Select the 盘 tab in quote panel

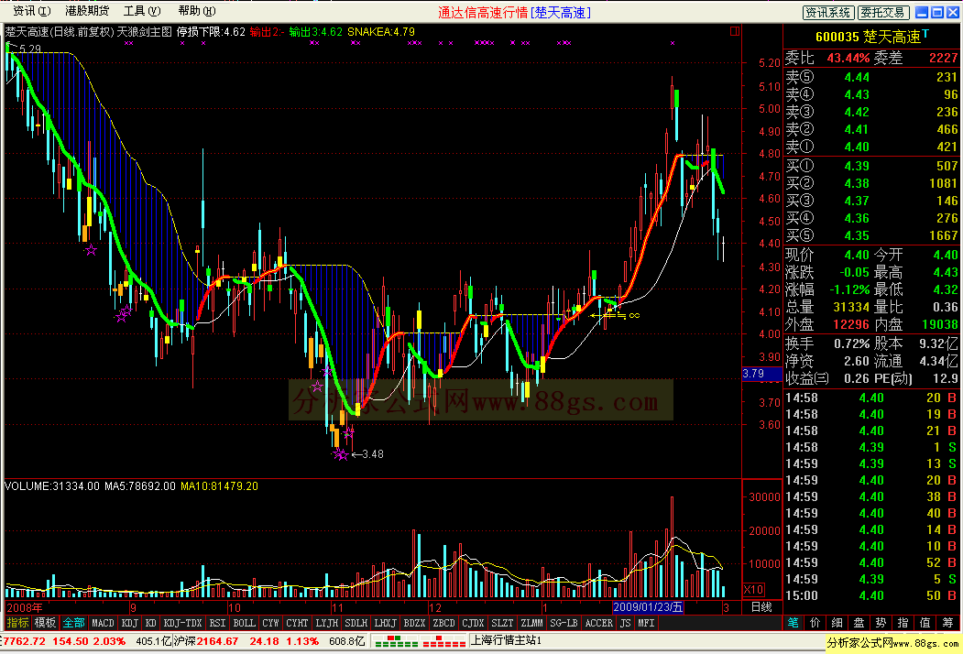click(x=859, y=623)
